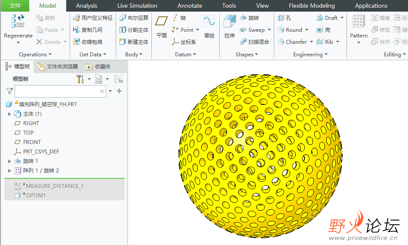This screenshot has width=408, height=245.
Task: Open the 文件夹浏览器 folder browser tab
Action: [x=58, y=67]
